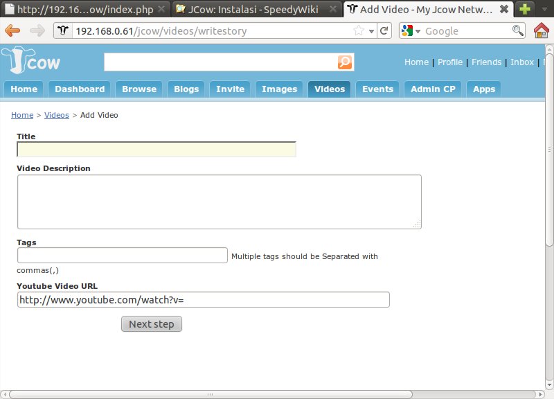Select the Images navigation tab

click(x=279, y=89)
